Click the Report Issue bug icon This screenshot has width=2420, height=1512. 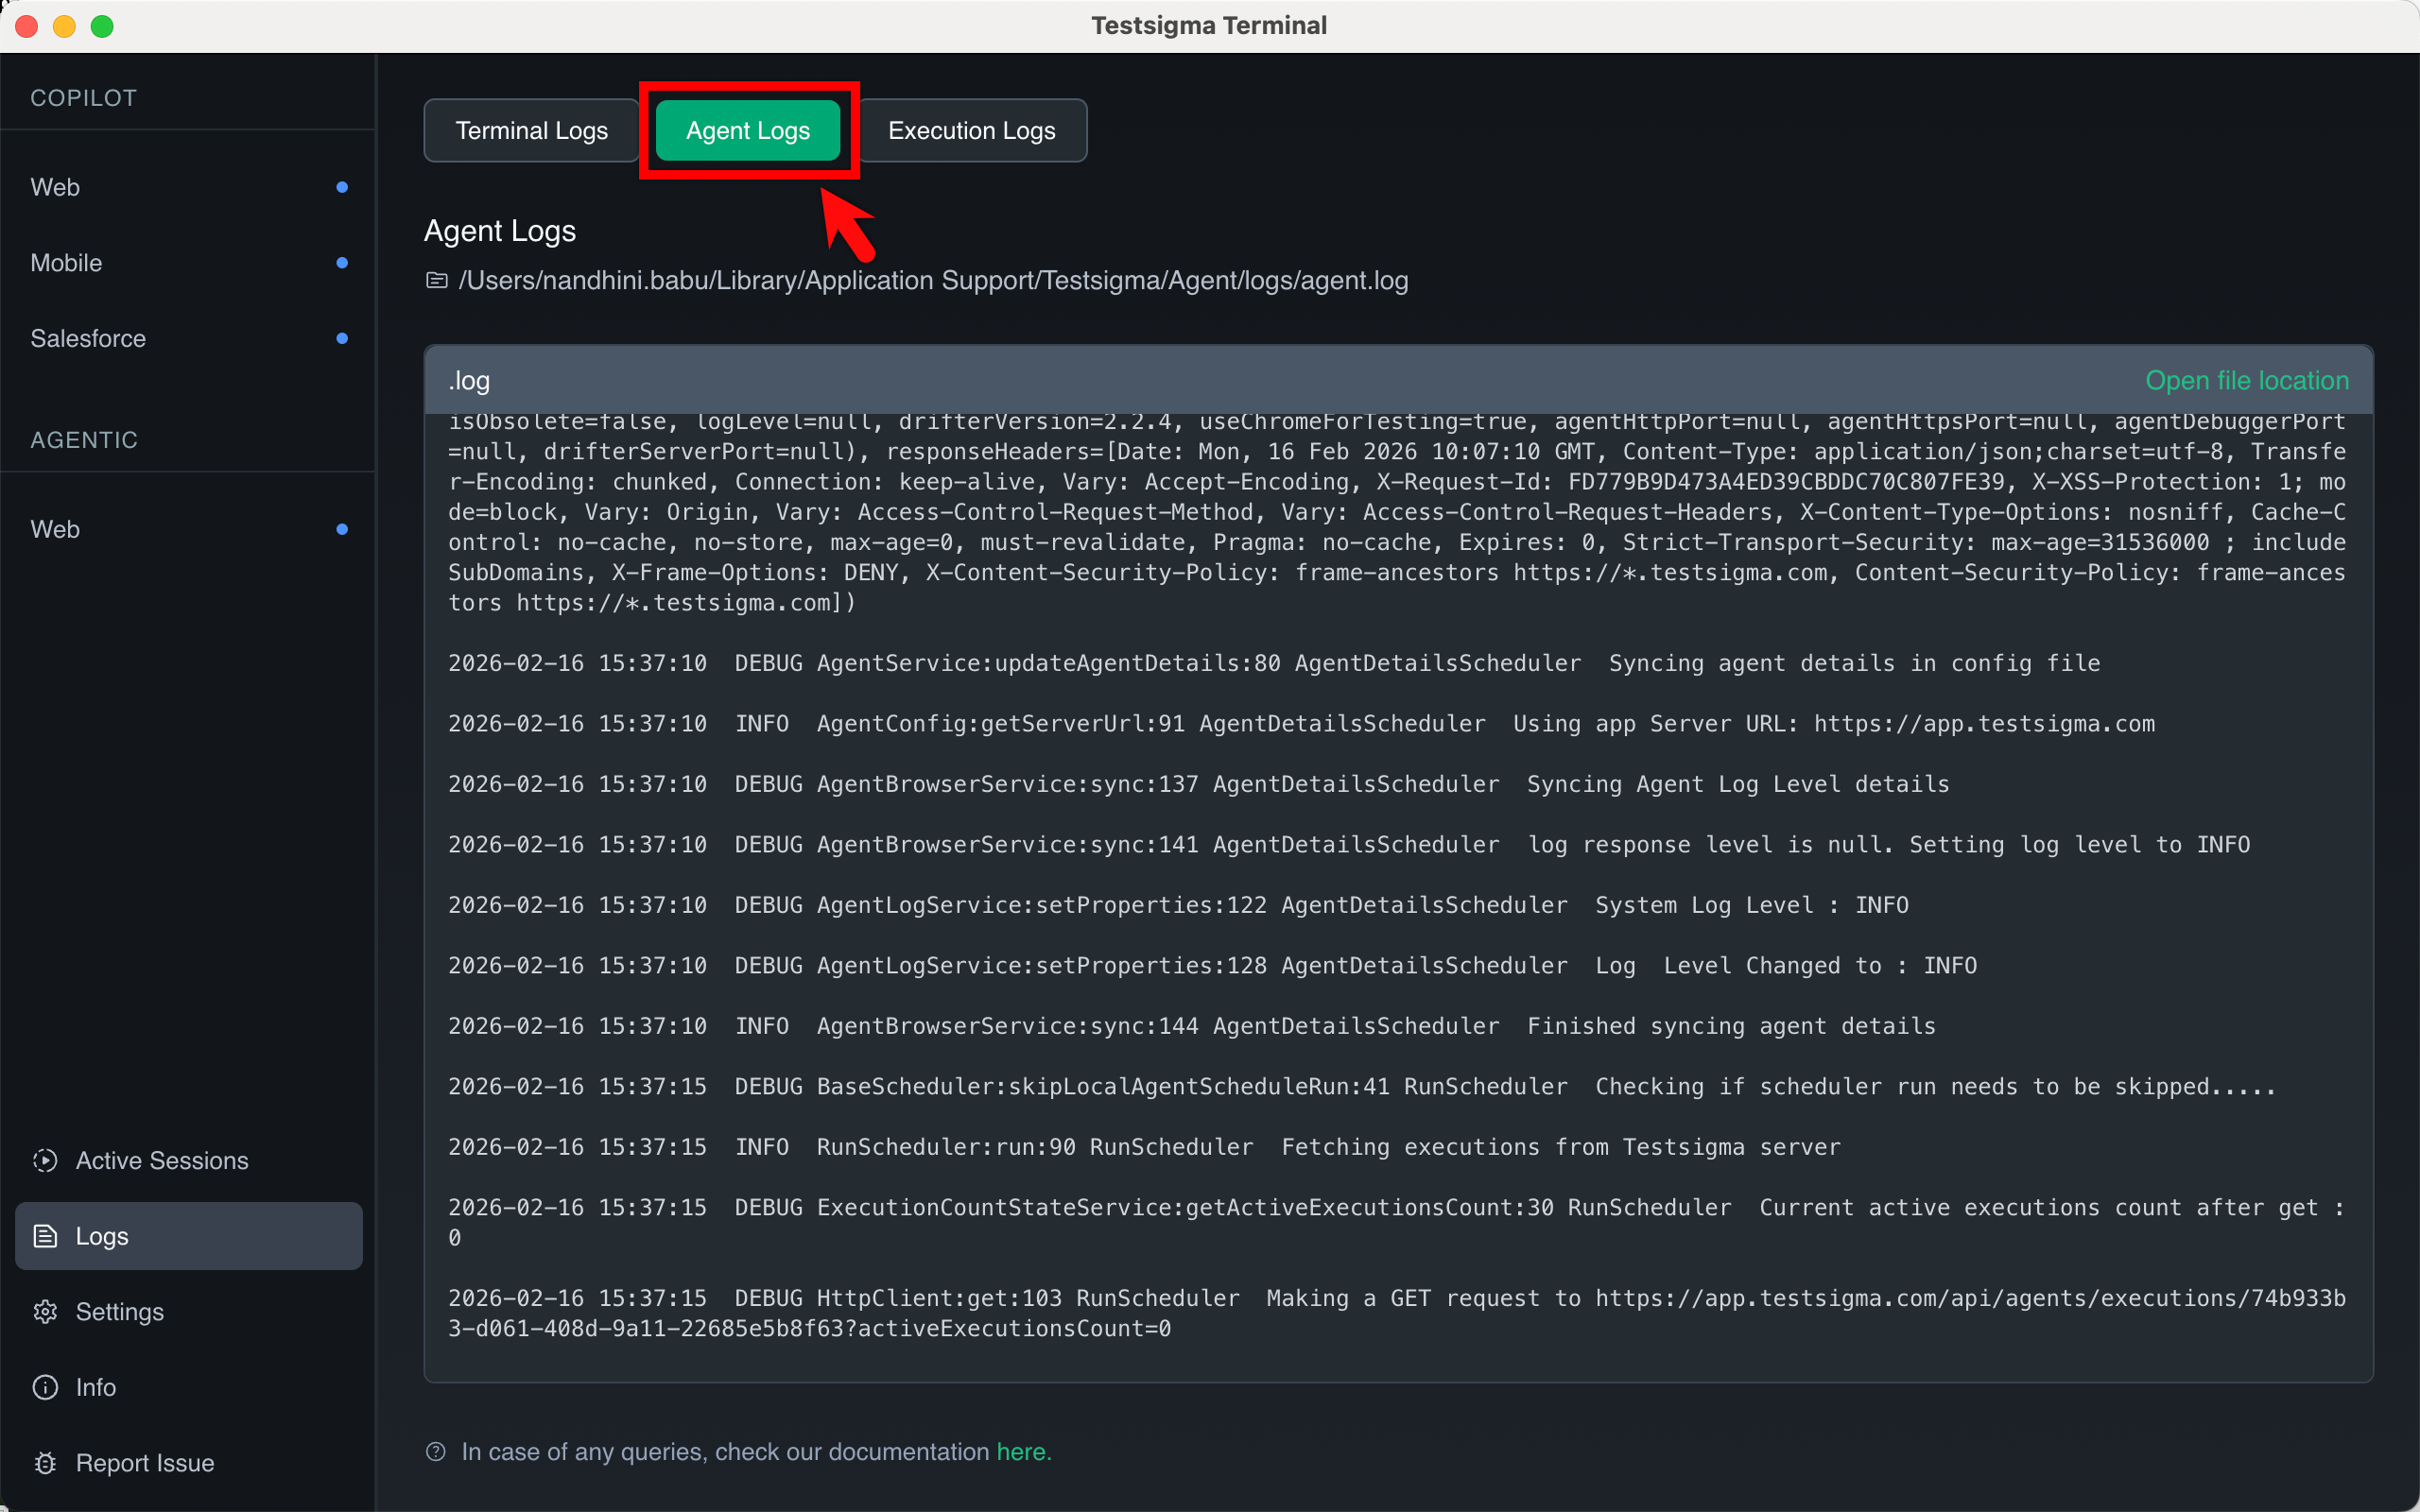click(45, 1463)
